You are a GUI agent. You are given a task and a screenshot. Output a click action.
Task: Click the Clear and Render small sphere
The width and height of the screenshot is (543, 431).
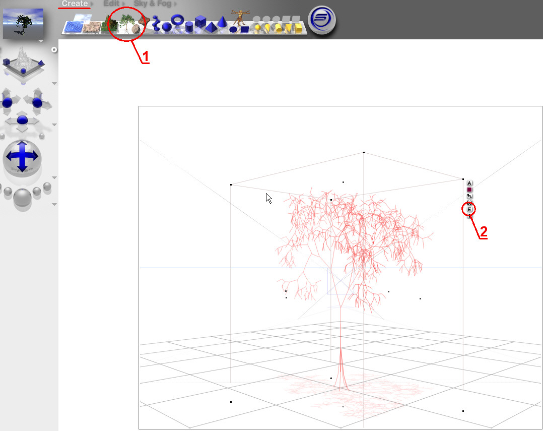click(47, 187)
